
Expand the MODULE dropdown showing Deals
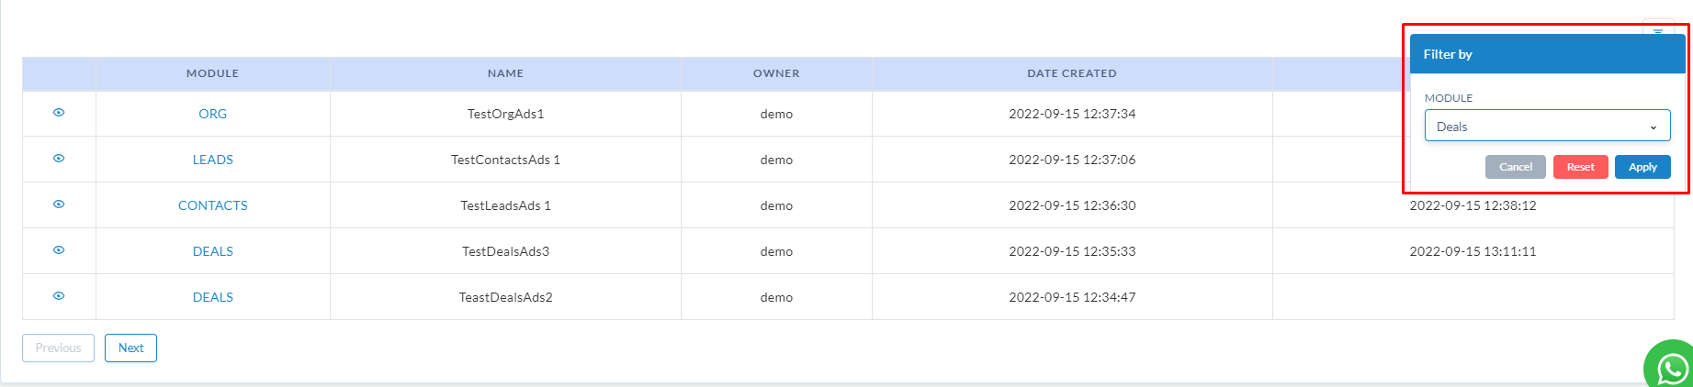click(1547, 126)
